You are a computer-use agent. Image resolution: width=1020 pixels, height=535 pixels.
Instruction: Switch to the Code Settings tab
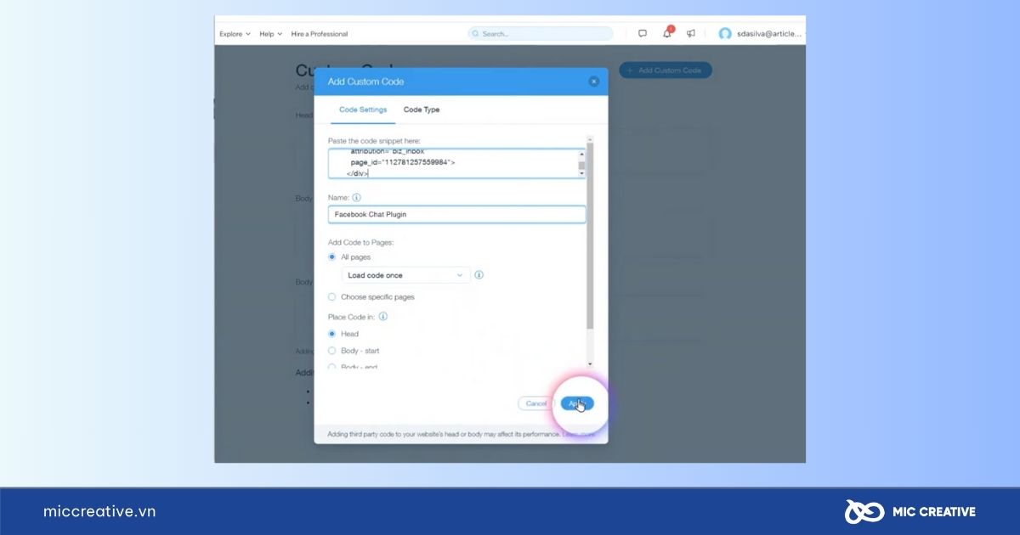pos(363,110)
